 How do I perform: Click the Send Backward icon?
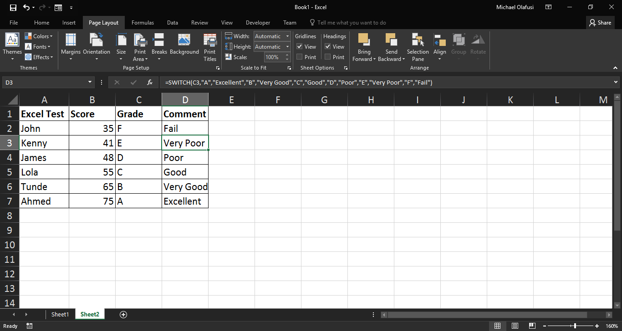coord(391,39)
